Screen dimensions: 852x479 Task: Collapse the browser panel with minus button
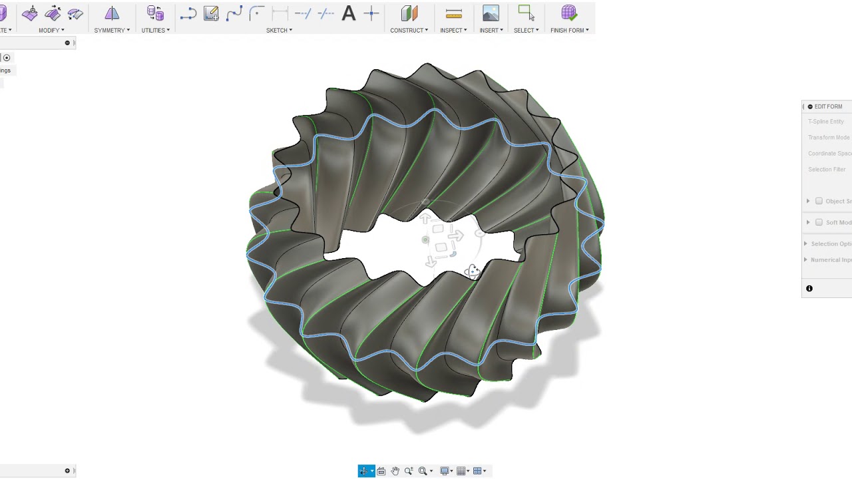[67, 43]
